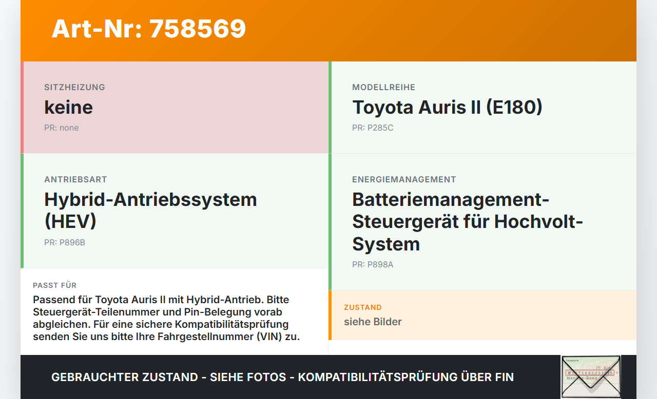Click the GEBRAUCHTER ZUSTAND footer banner text
This screenshot has width=657, height=399.
click(x=282, y=377)
